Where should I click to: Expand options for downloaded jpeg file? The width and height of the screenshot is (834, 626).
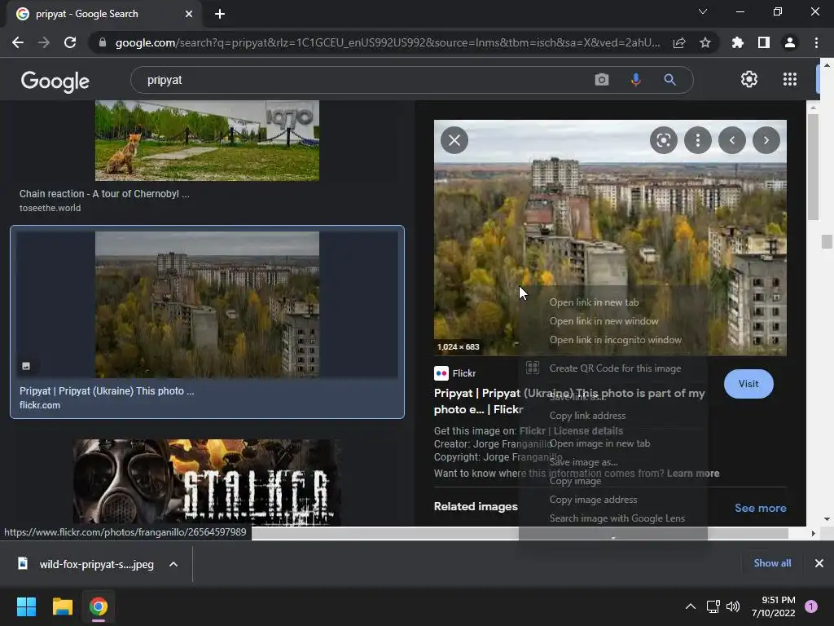coord(173,564)
